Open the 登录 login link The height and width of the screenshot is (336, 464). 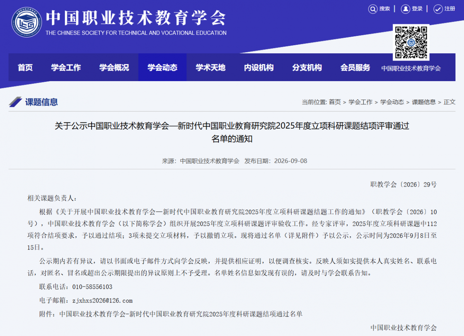coord(417,9)
